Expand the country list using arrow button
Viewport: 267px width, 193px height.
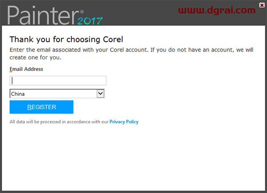point(101,94)
